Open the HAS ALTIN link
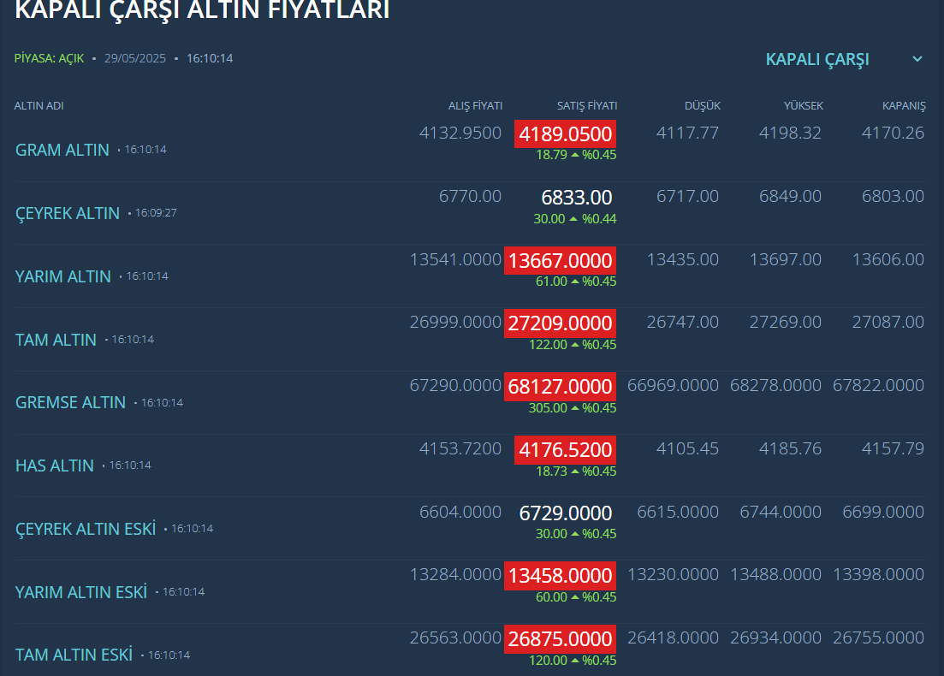The image size is (944, 676). click(x=55, y=465)
